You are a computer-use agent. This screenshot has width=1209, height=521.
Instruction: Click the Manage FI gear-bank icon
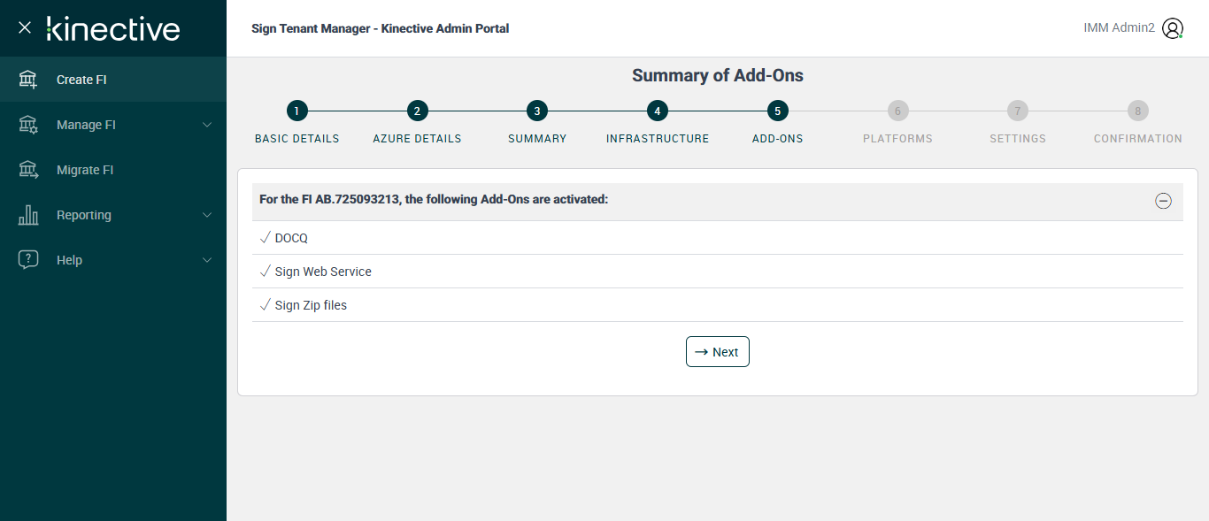click(28, 125)
